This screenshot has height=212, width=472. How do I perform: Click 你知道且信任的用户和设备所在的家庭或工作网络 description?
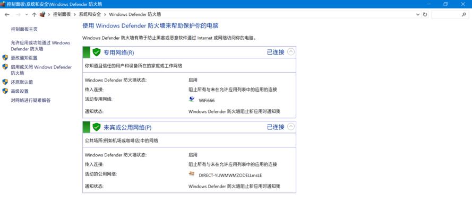click(133, 66)
